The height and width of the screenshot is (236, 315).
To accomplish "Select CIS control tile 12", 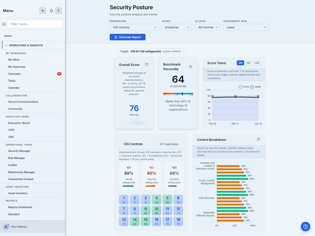I will pyautogui.click(x=178, y=211).
